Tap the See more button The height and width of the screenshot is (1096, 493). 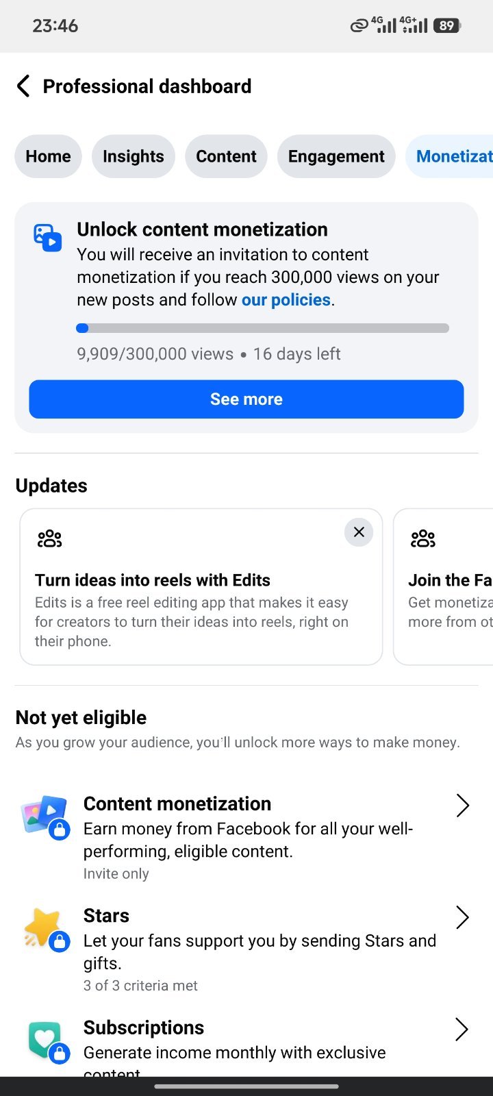(x=246, y=399)
